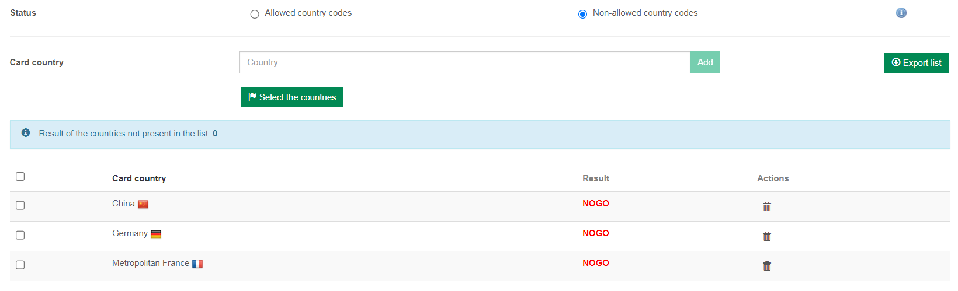Click the Export list button
The width and height of the screenshot is (958, 291).
916,63
